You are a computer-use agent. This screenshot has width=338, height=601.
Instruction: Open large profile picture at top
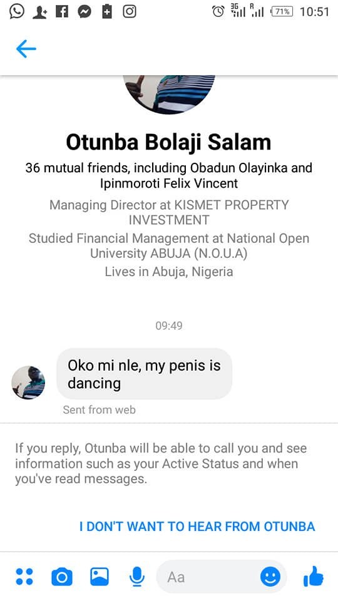[x=169, y=95]
